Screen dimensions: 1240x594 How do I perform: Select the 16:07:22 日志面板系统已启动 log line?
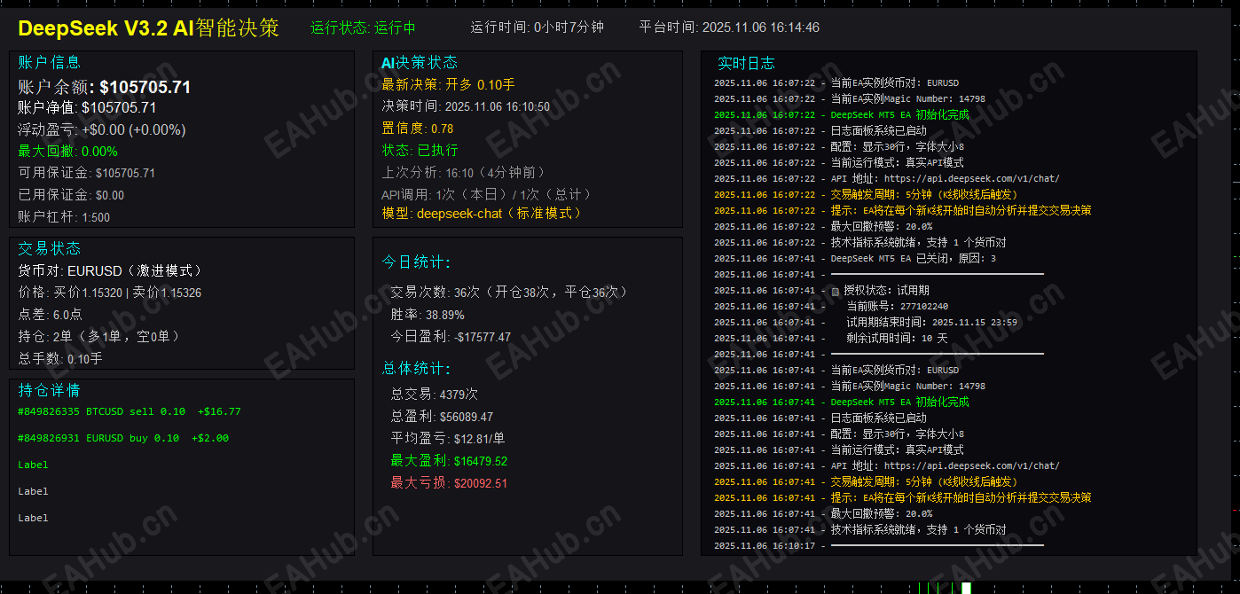coord(820,131)
